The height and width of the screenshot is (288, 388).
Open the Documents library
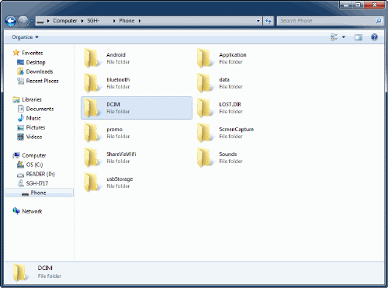tap(40, 109)
